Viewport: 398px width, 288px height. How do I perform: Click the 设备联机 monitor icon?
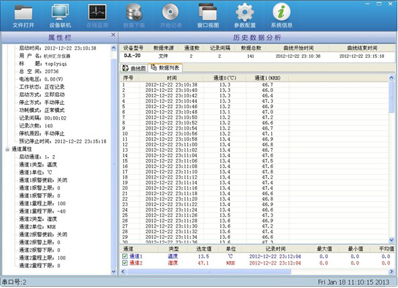click(x=60, y=12)
